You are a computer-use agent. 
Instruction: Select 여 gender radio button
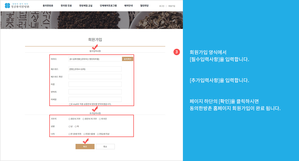coord(75,127)
